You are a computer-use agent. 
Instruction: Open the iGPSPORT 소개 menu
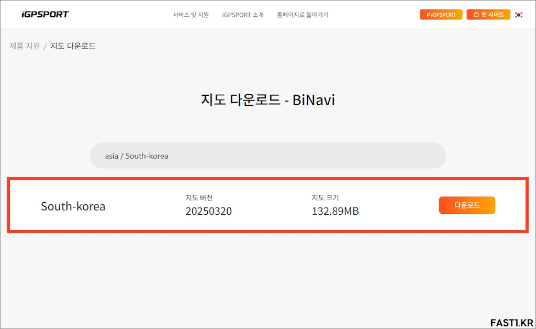pos(243,15)
